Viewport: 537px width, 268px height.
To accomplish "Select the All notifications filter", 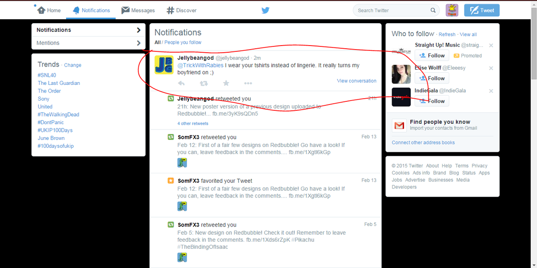I will (x=157, y=42).
